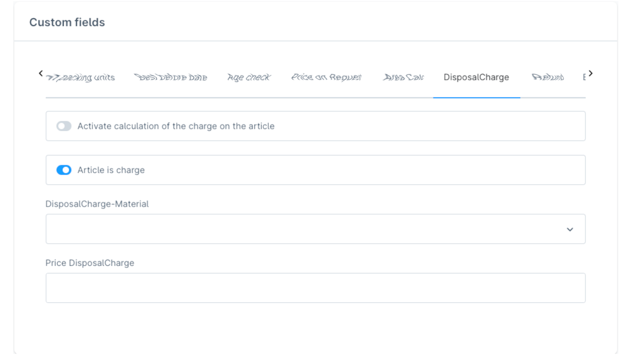Viewport: 635px width, 357px height.
Task: Click the 'Activate calculation of the charge' label
Action: 176,126
